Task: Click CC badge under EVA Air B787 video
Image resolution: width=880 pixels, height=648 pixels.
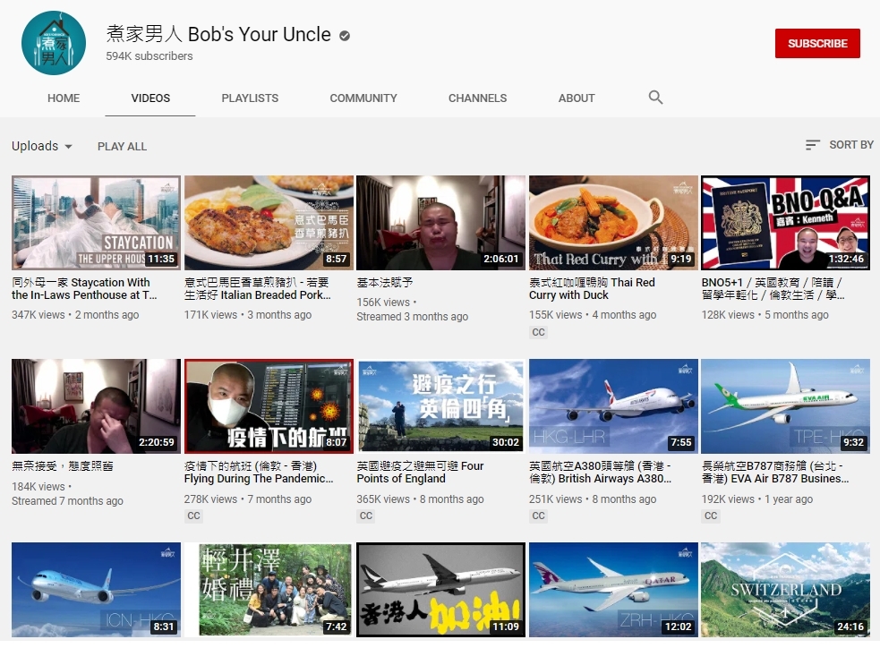Action: [711, 516]
